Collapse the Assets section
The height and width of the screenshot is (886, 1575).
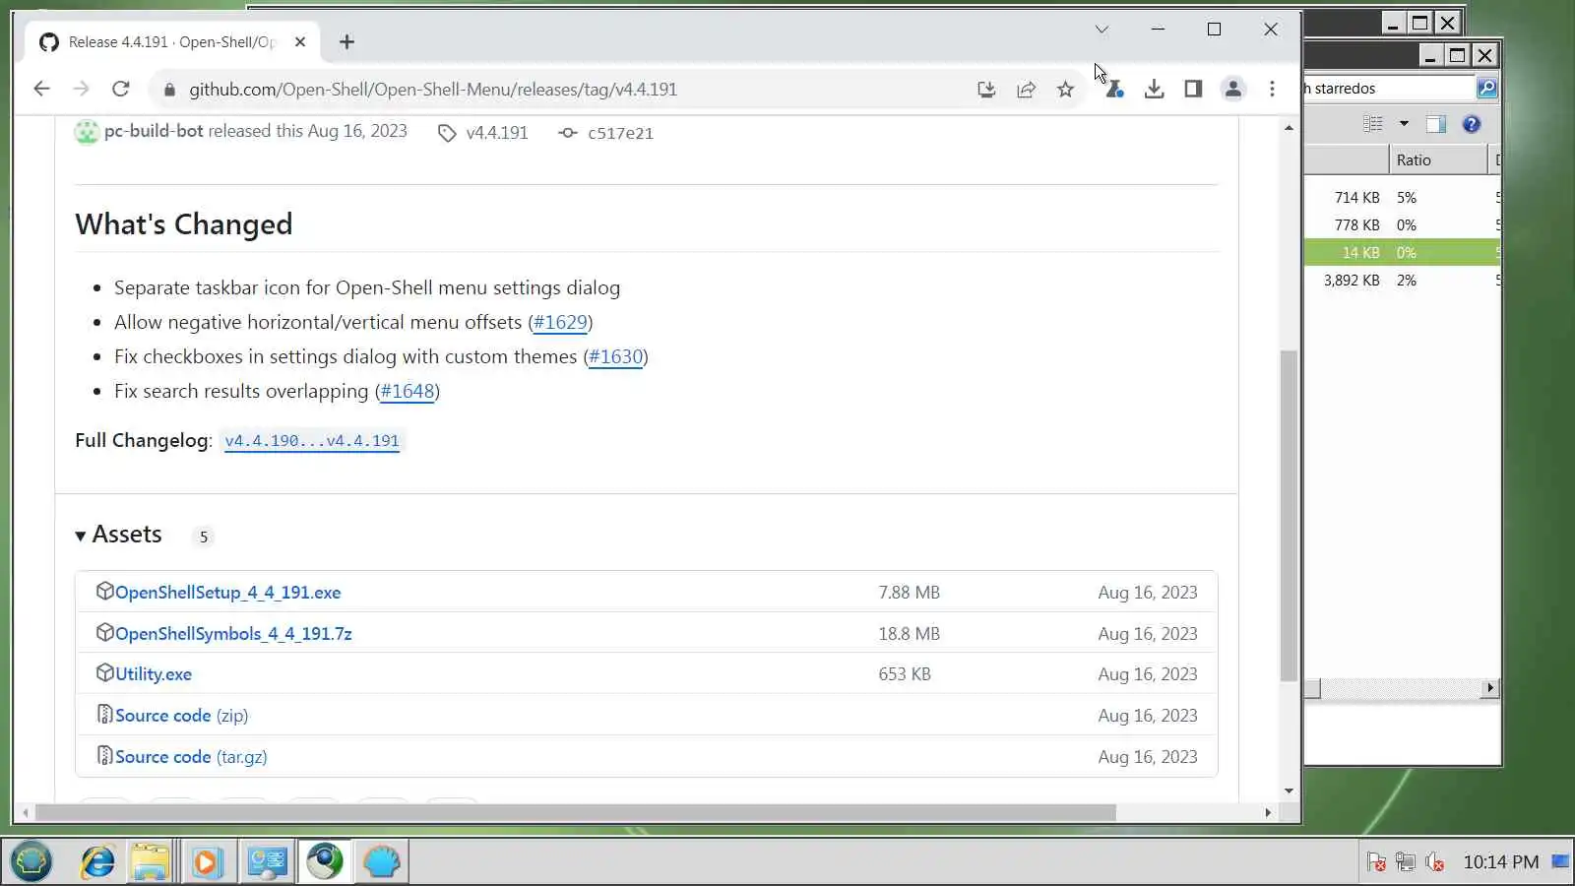pos(118,535)
